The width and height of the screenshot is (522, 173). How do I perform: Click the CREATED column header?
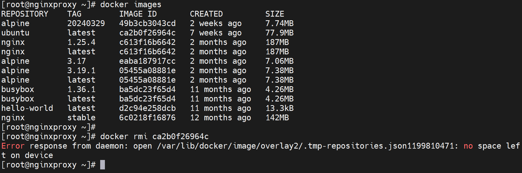pos(206,14)
